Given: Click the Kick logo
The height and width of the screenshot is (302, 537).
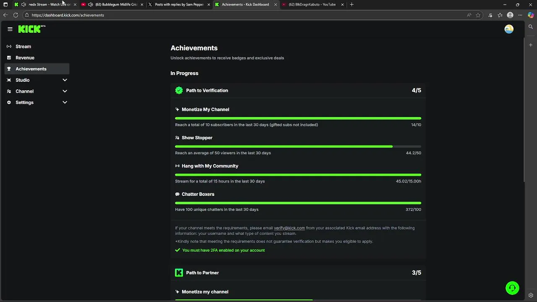Looking at the screenshot, I should click(x=30, y=29).
